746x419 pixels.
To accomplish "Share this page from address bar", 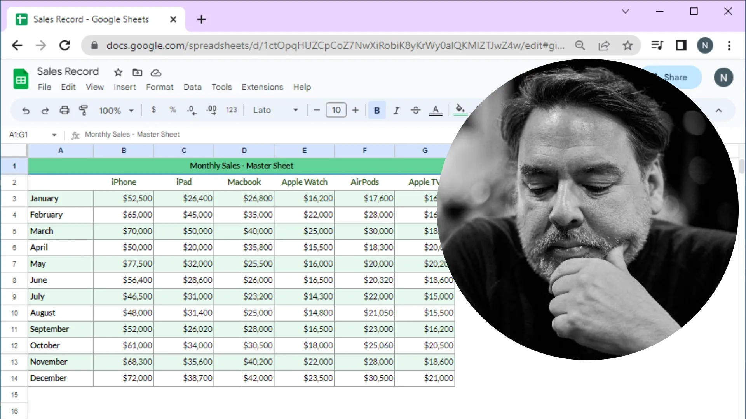I will tap(604, 45).
